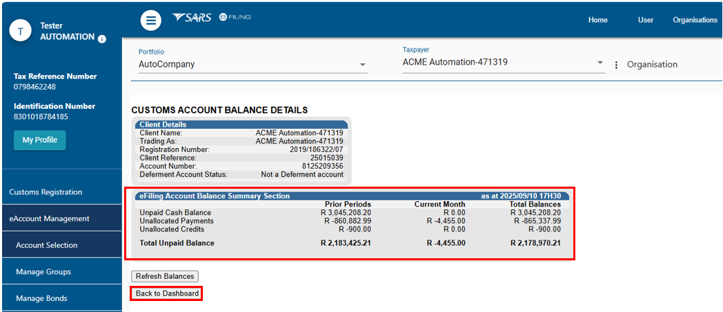Expand the Portfolio dropdown arrow
The width and height of the screenshot is (723, 312).
pyautogui.click(x=362, y=65)
